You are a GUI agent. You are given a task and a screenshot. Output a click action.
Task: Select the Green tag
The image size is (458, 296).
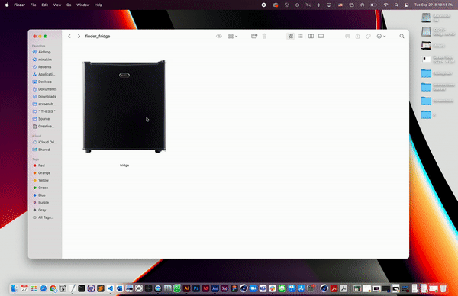click(x=44, y=188)
